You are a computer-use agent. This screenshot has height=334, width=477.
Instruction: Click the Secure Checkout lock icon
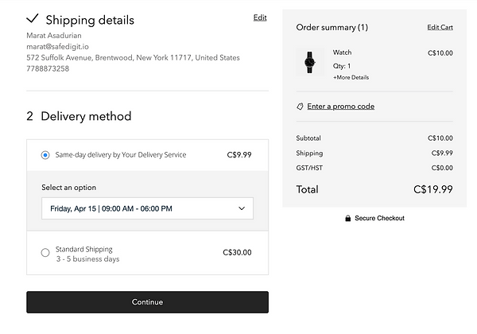coord(347,219)
